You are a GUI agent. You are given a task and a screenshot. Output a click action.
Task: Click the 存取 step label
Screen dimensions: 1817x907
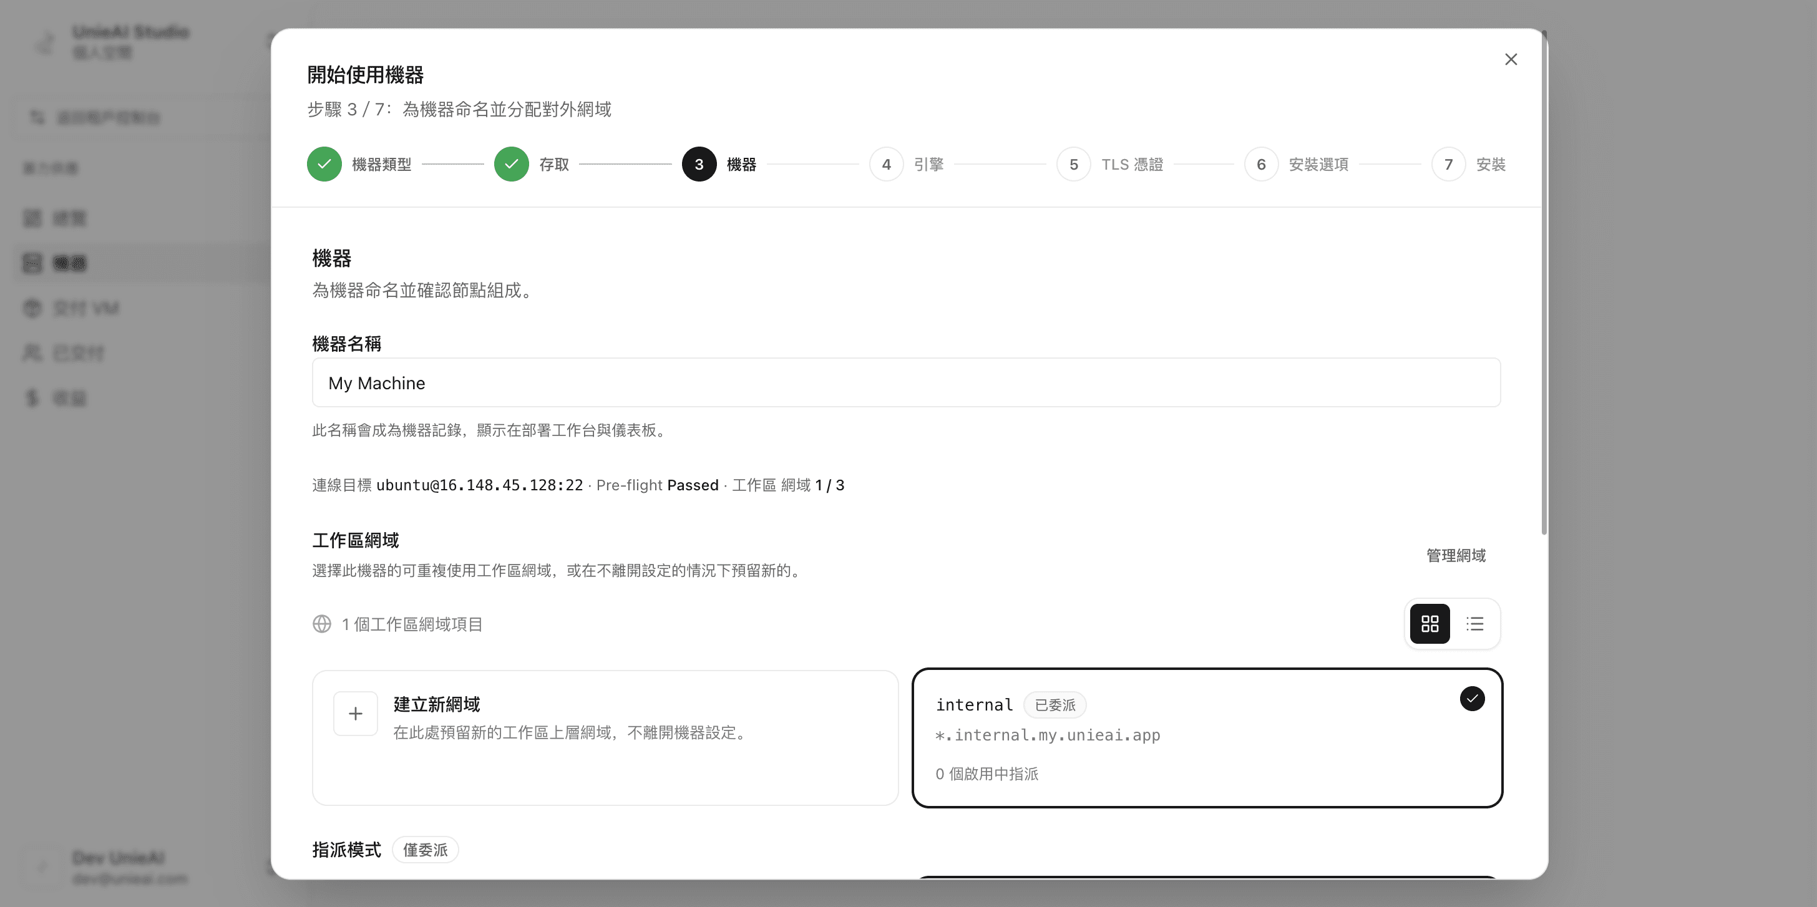pyautogui.click(x=555, y=164)
